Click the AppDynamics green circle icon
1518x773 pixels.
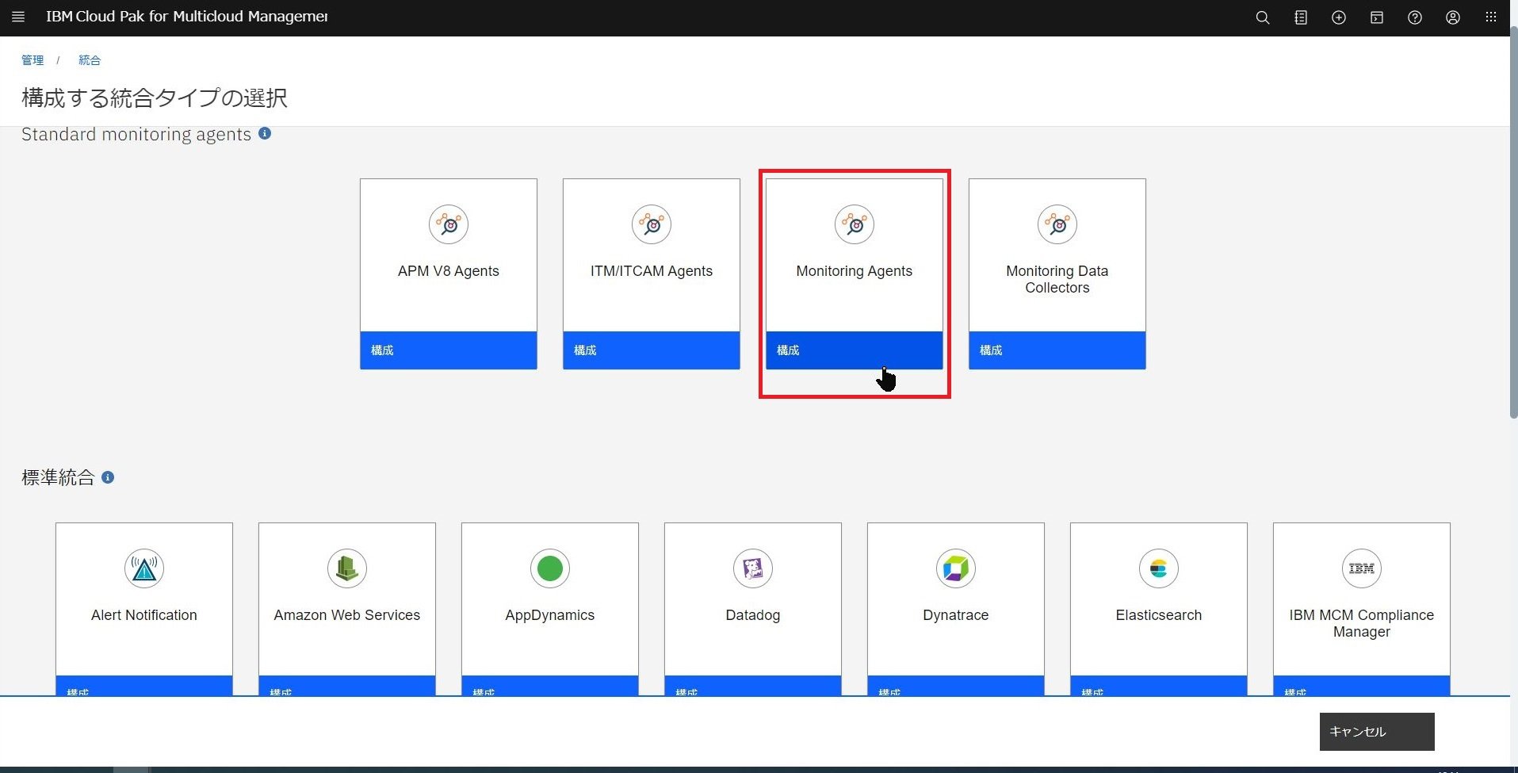550,568
